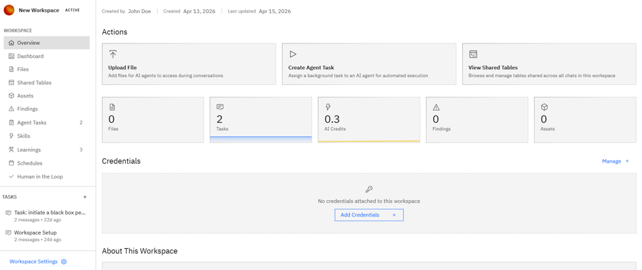
Task: Click the play icon on Create Agent Task card
Action: 293,55
